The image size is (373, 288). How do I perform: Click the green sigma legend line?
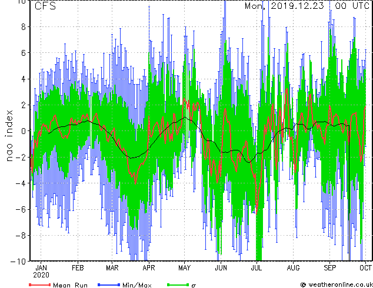(178, 284)
